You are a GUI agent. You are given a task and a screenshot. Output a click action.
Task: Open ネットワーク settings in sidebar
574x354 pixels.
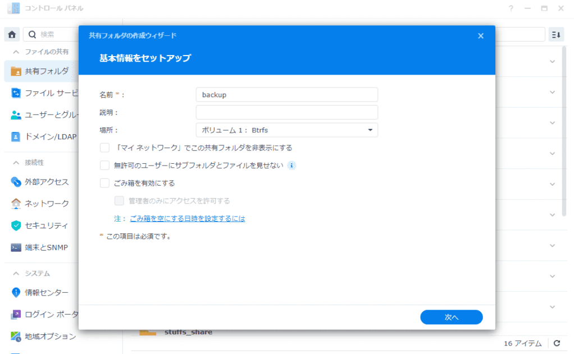pyautogui.click(x=47, y=204)
